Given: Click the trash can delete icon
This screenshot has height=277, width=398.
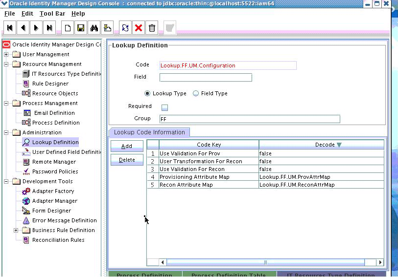Looking at the screenshot, I should [x=152, y=27].
